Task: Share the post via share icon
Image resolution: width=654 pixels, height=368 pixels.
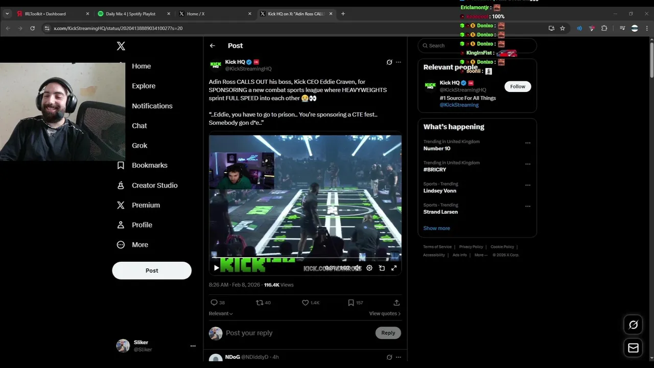Action: 396,303
